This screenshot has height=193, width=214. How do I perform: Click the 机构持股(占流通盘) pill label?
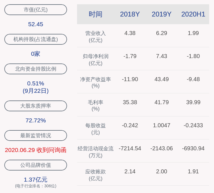(x=36, y=39)
